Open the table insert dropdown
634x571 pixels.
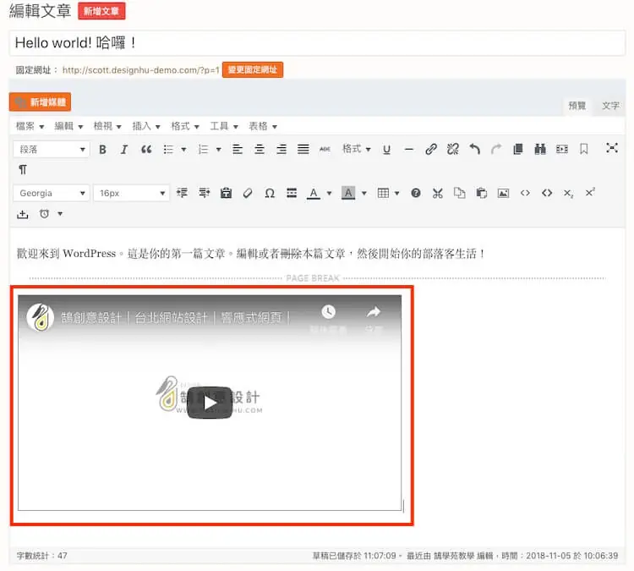click(388, 193)
